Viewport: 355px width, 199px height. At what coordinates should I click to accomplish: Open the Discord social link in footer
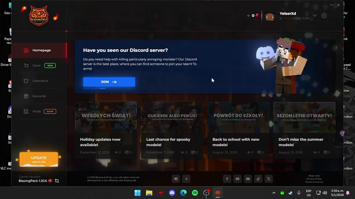pos(237,179)
